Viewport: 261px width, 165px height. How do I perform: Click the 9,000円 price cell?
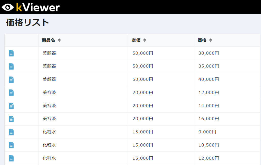[207, 132]
